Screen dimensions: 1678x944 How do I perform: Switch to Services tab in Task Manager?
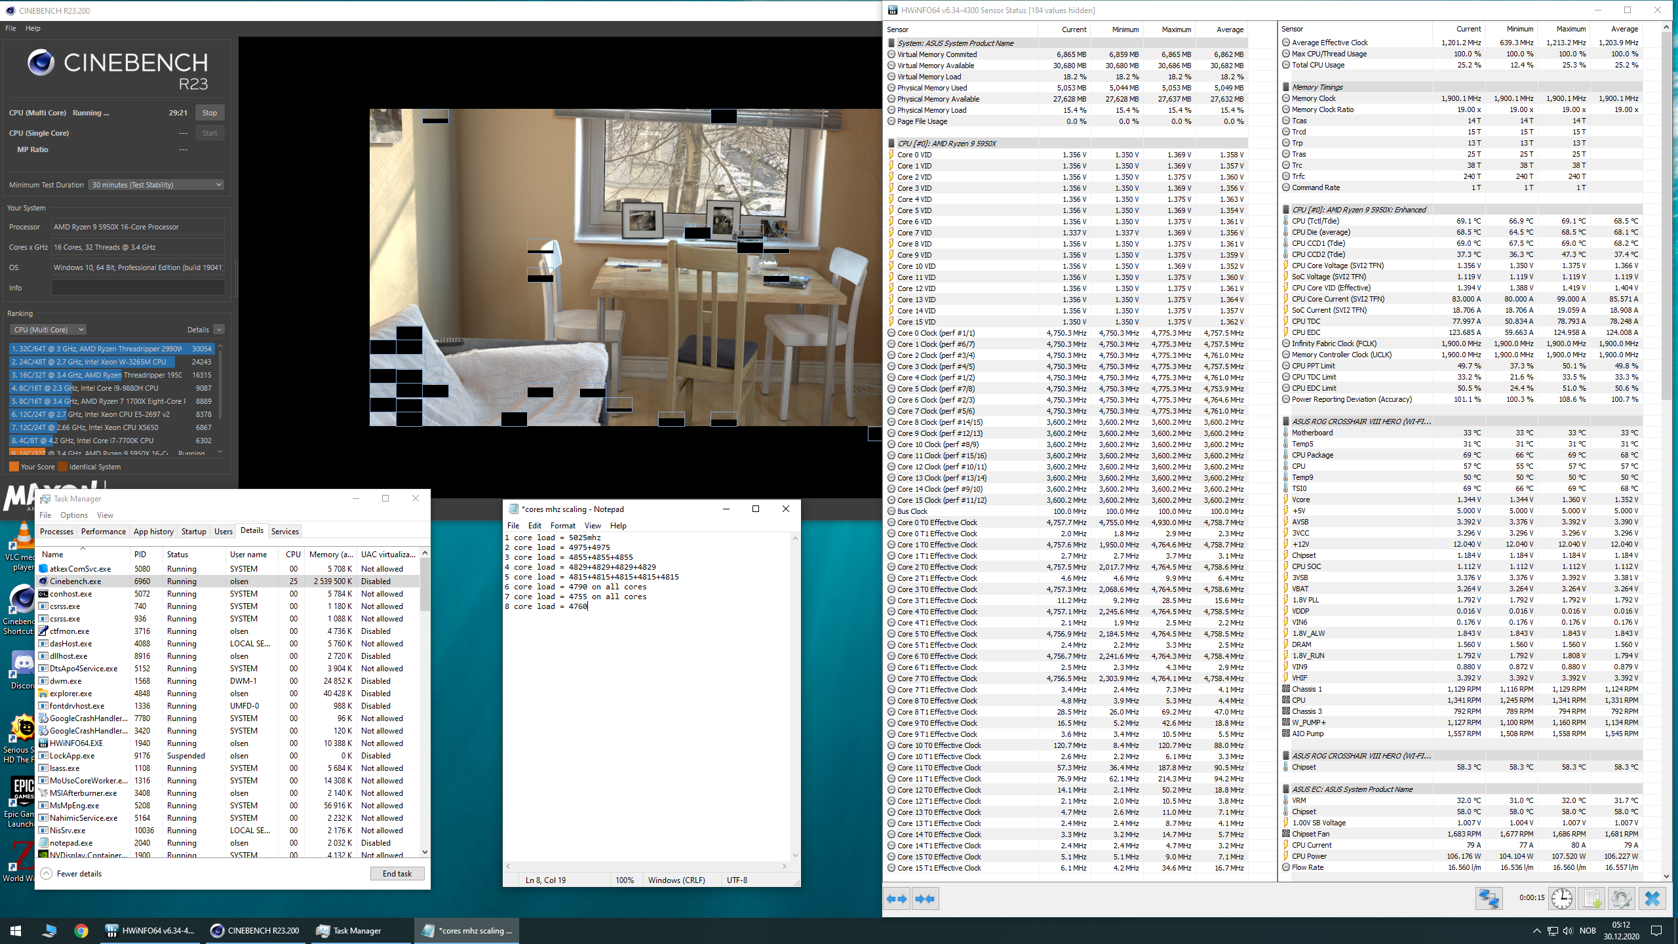(x=284, y=531)
